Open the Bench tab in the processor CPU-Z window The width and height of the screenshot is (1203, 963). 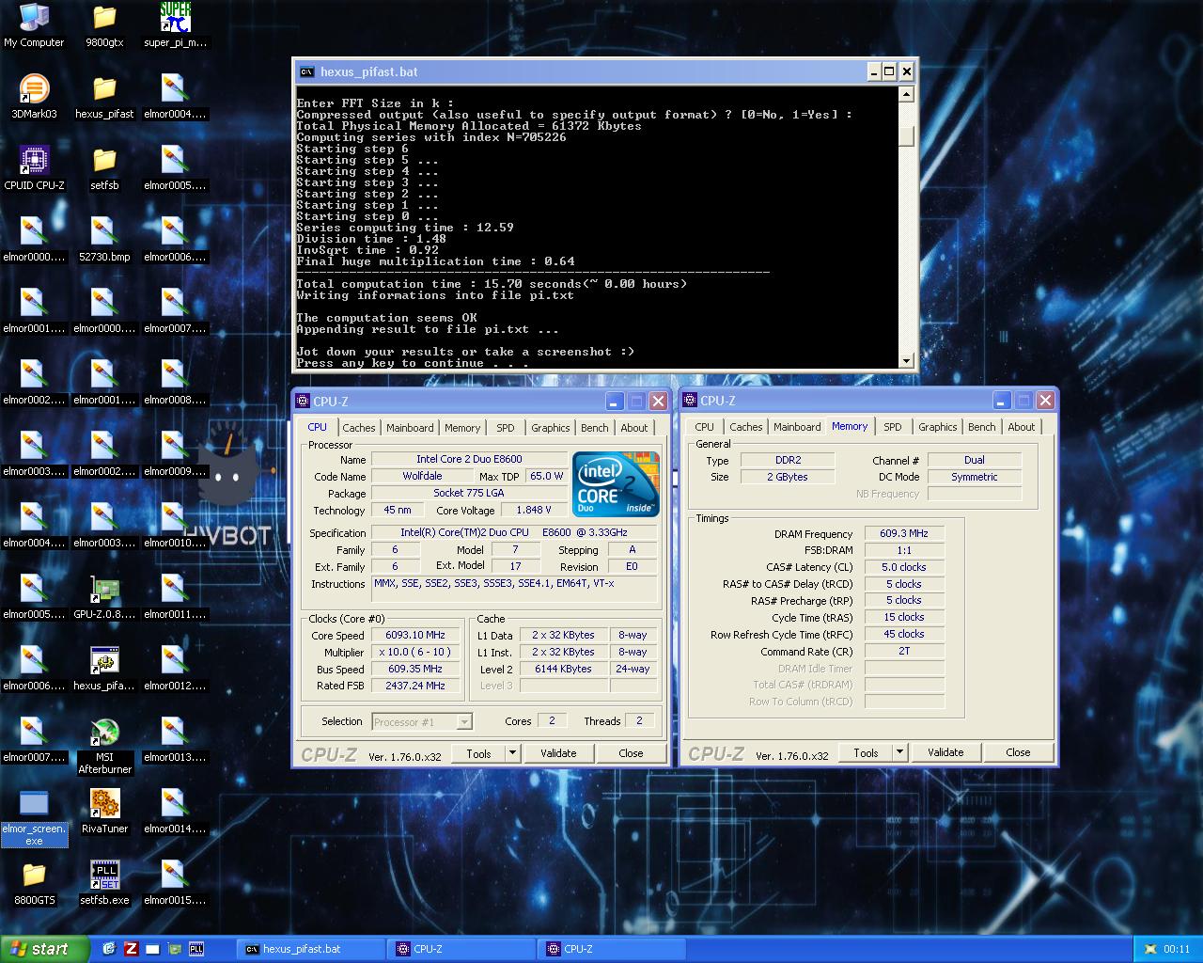coord(594,428)
